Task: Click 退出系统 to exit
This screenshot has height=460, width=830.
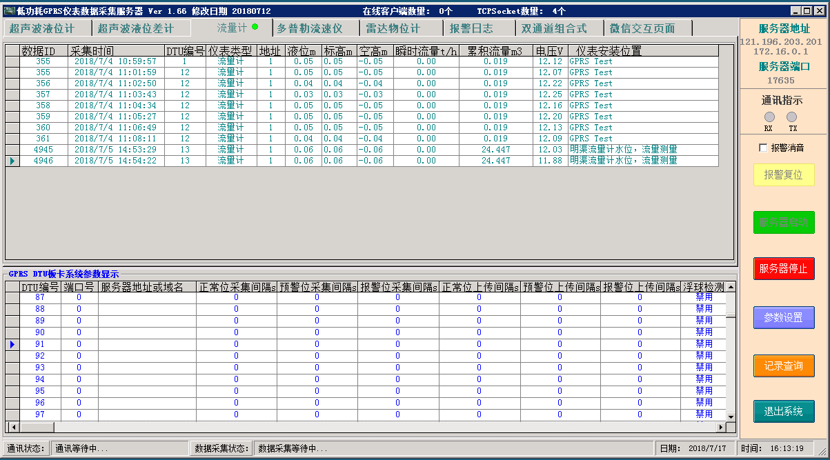Action: [783, 412]
